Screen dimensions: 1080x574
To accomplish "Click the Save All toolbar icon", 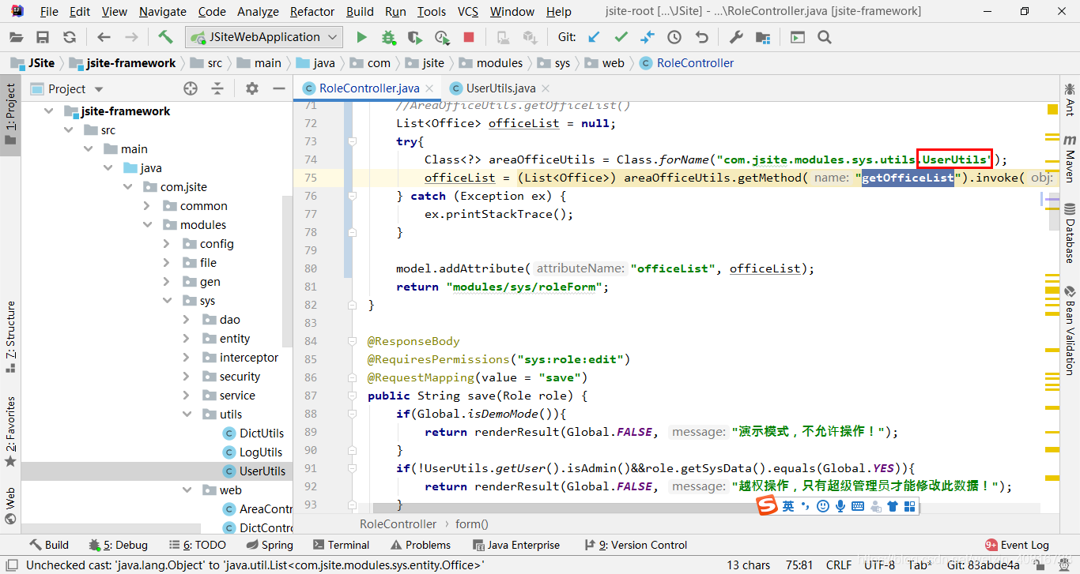I will [43, 37].
